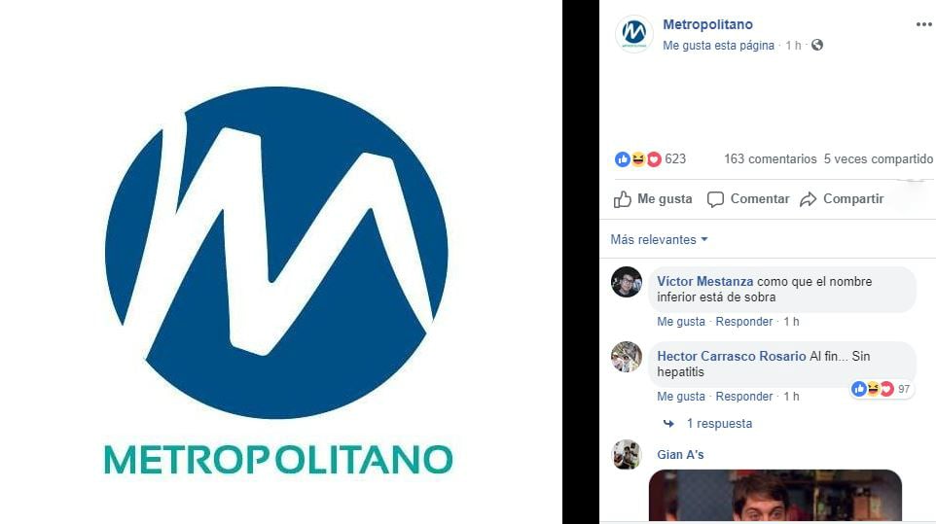Click the thumbs-up Me gusta icon

pos(623,199)
